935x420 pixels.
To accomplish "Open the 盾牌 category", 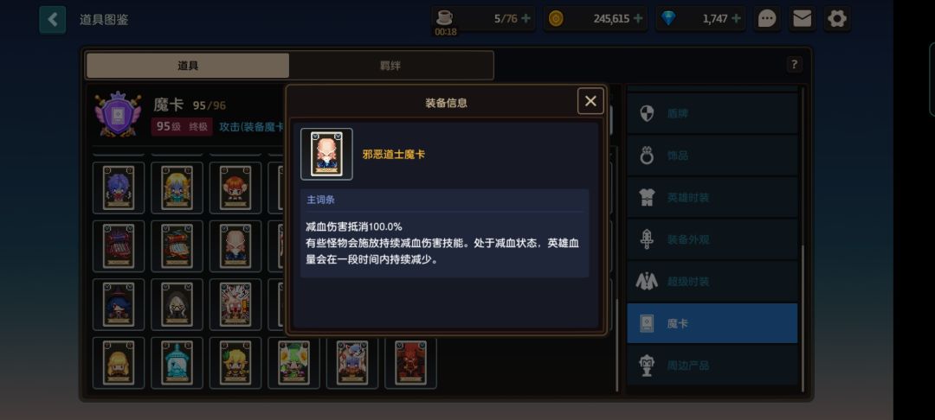I will click(x=712, y=113).
